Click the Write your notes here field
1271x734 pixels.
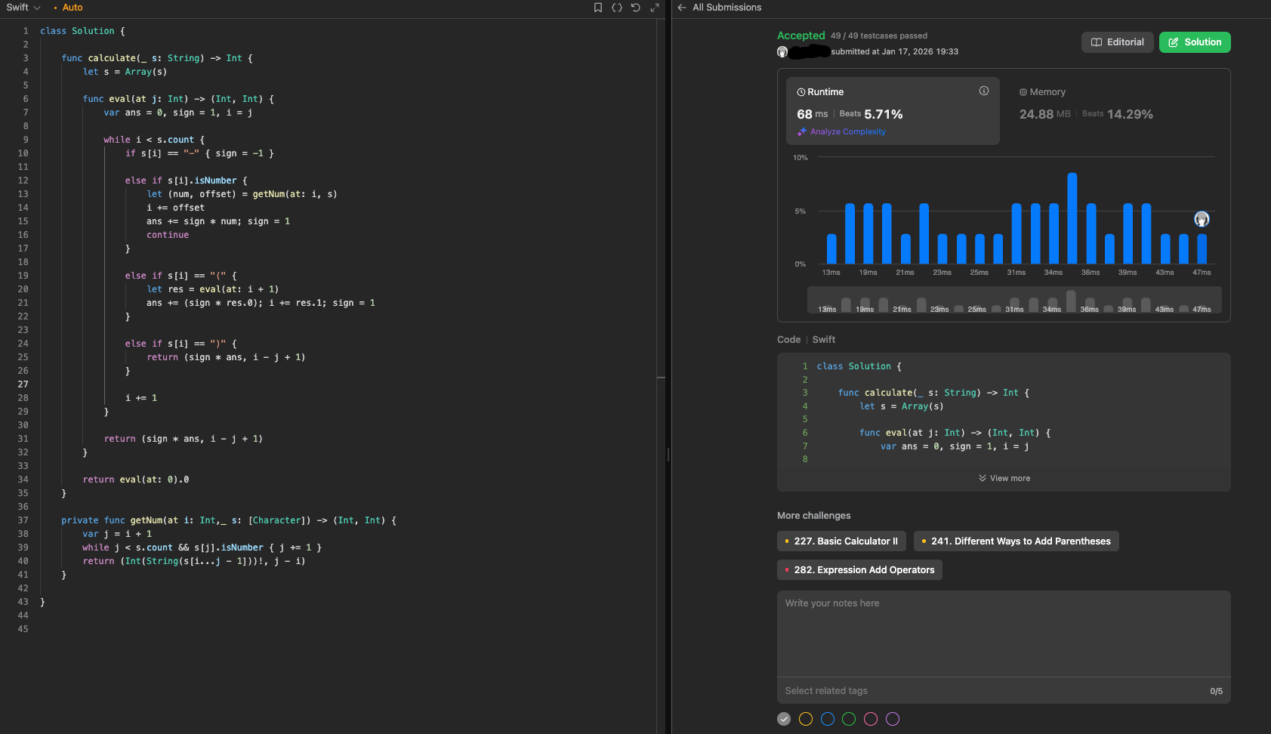coord(1004,634)
